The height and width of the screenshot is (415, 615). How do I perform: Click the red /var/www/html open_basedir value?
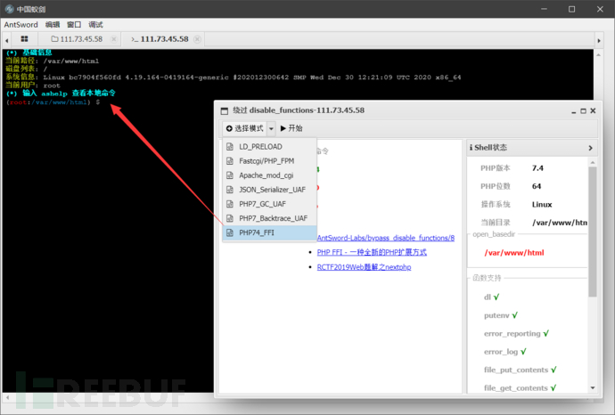[x=514, y=253]
